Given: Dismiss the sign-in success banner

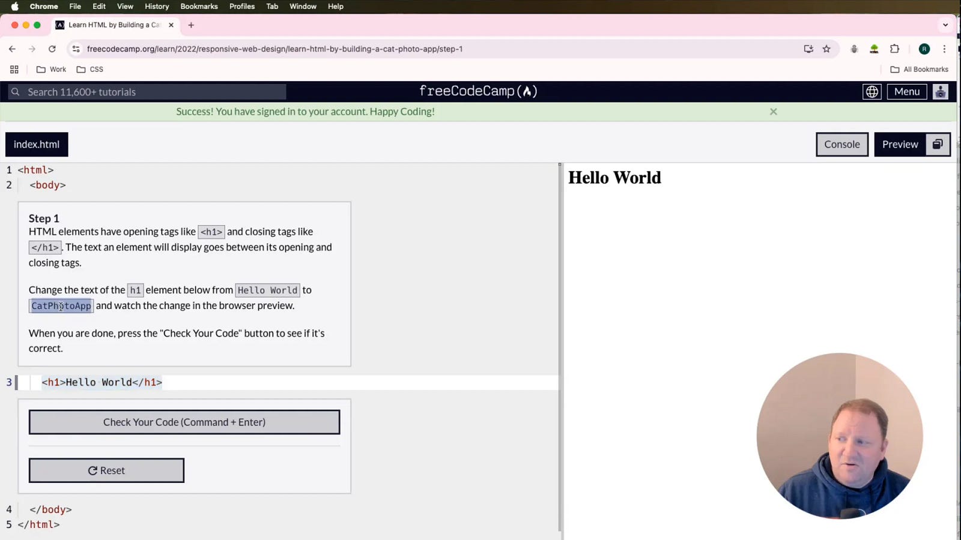Looking at the screenshot, I should [774, 112].
